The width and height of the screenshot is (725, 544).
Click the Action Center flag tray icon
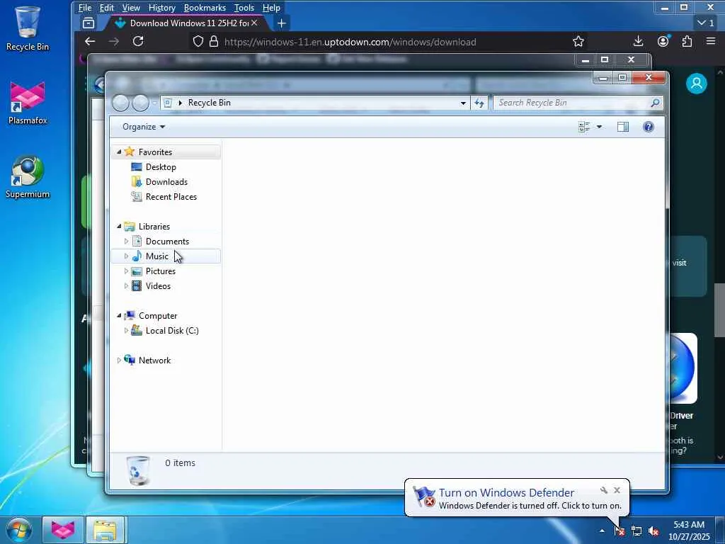619,531
